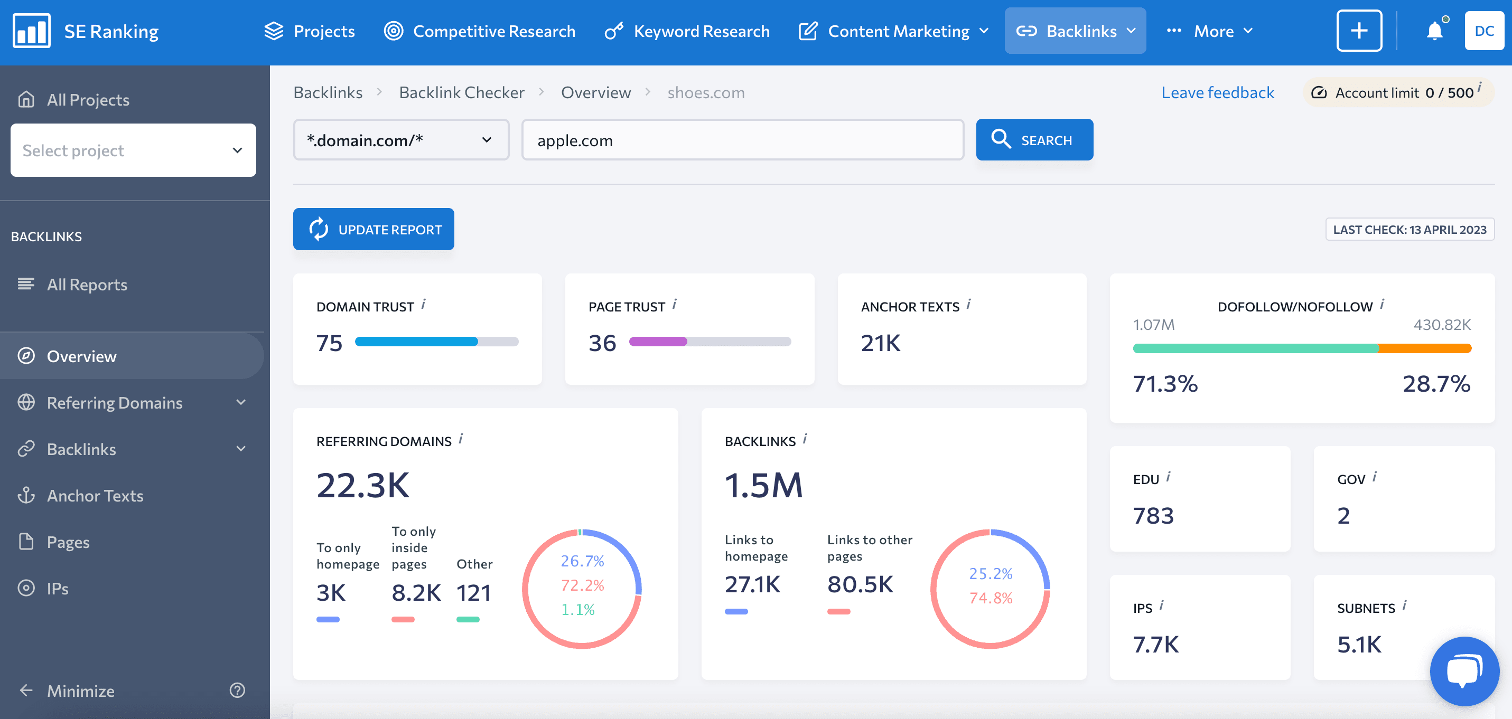Click the UPDATE REPORT button
This screenshot has width=1512, height=719.
[374, 229]
